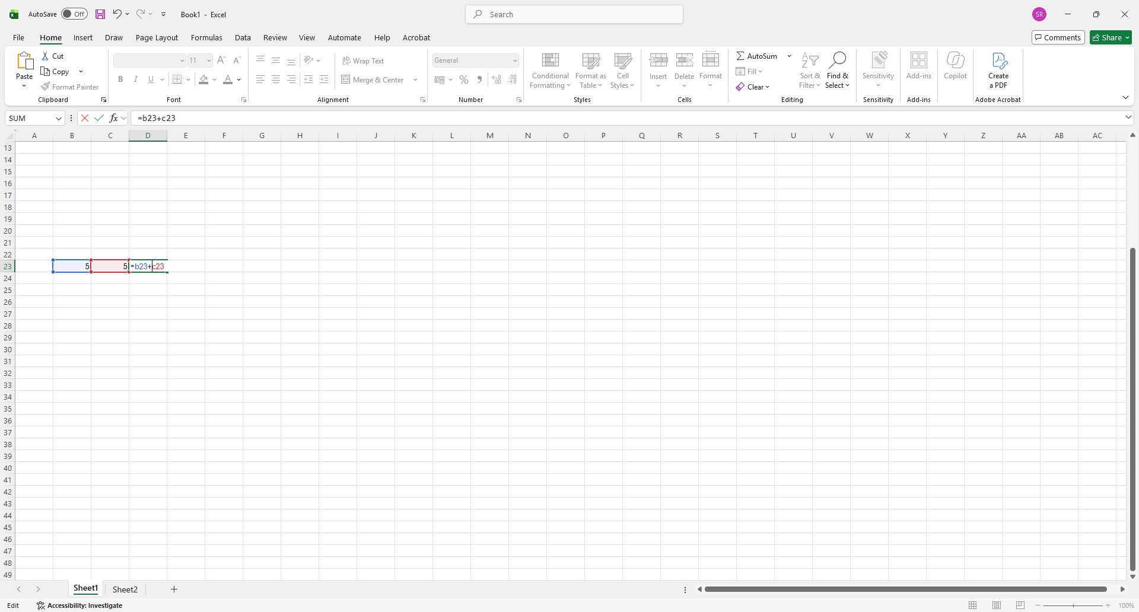Click the Paste clipboard icon

(x=24, y=60)
